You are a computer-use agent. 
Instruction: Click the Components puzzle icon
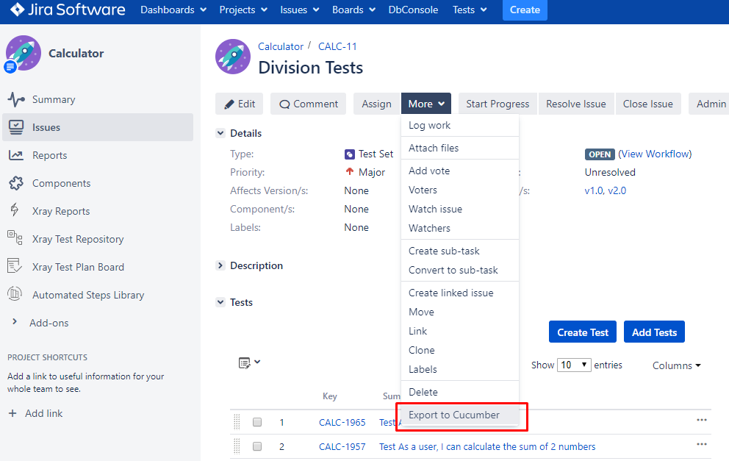click(x=16, y=183)
